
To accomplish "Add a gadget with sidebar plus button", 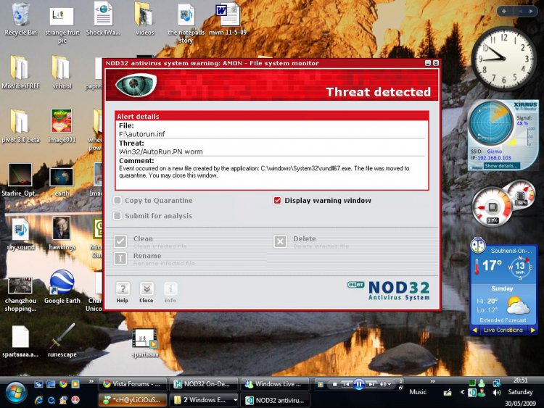I will click(504, 11).
